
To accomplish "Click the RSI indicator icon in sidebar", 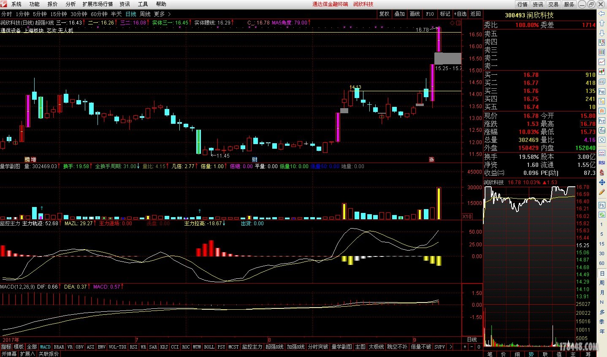I will [x=602, y=163].
